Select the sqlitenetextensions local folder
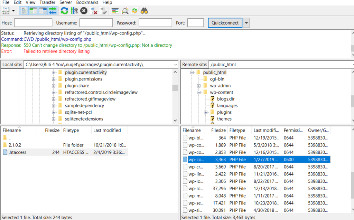 [84, 119]
